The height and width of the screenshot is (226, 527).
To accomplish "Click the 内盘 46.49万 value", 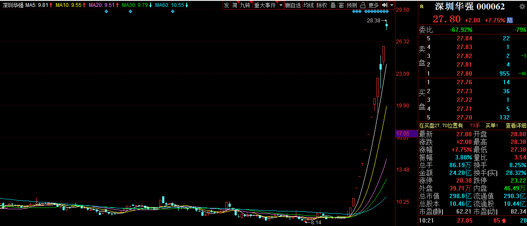I will pos(515,188).
